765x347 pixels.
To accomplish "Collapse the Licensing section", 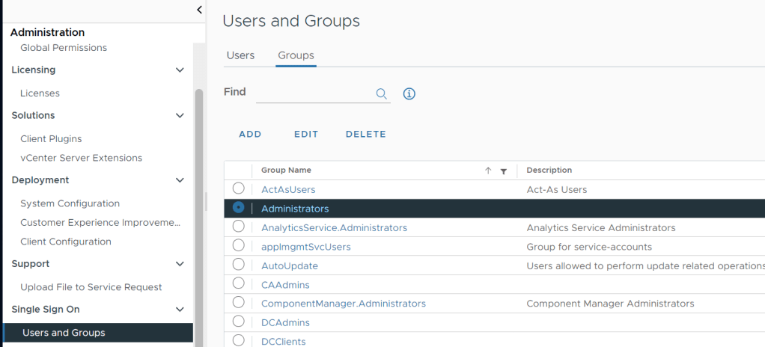I will (x=180, y=70).
